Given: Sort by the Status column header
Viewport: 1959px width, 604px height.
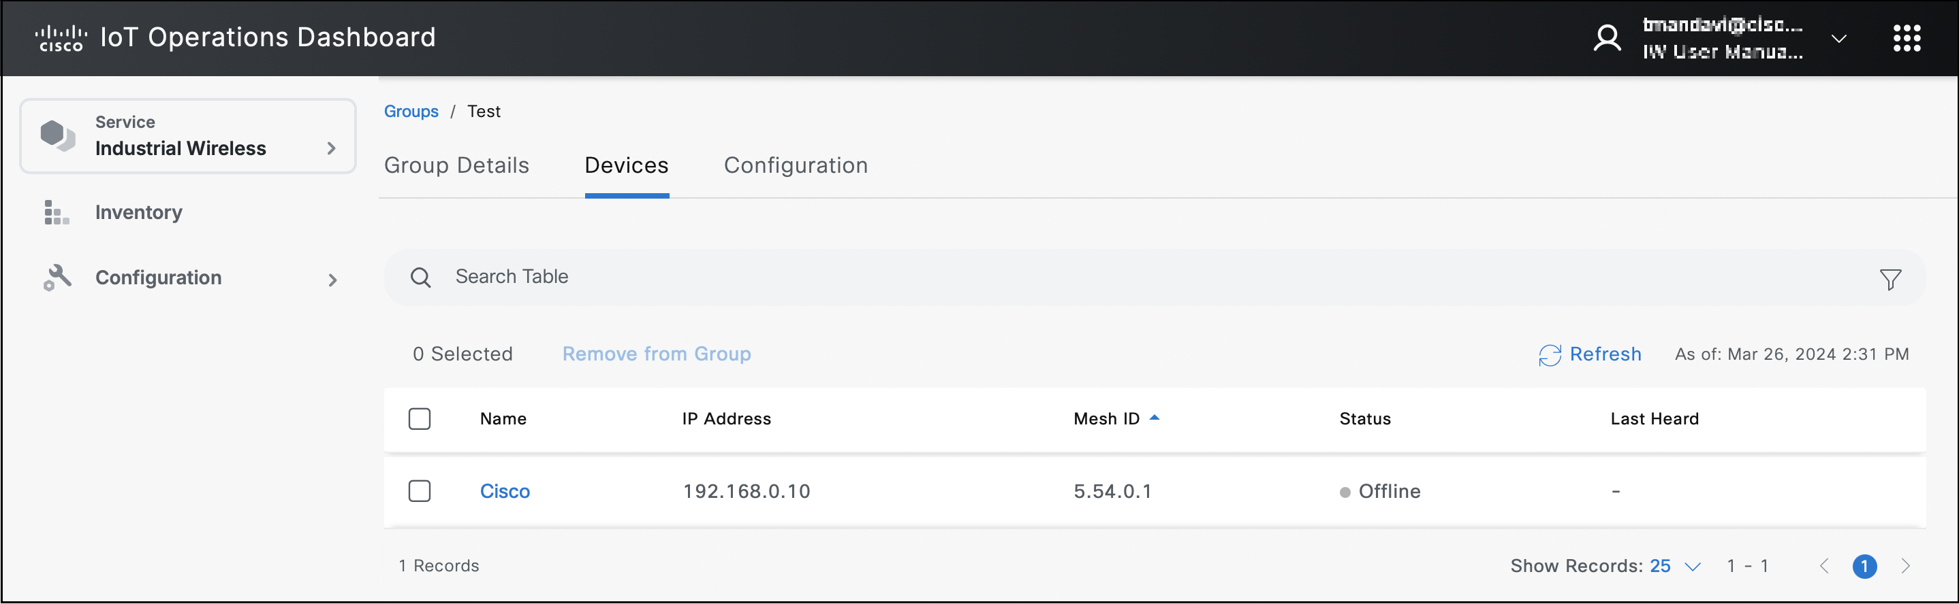Looking at the screenshot, I should point(1364,418).
